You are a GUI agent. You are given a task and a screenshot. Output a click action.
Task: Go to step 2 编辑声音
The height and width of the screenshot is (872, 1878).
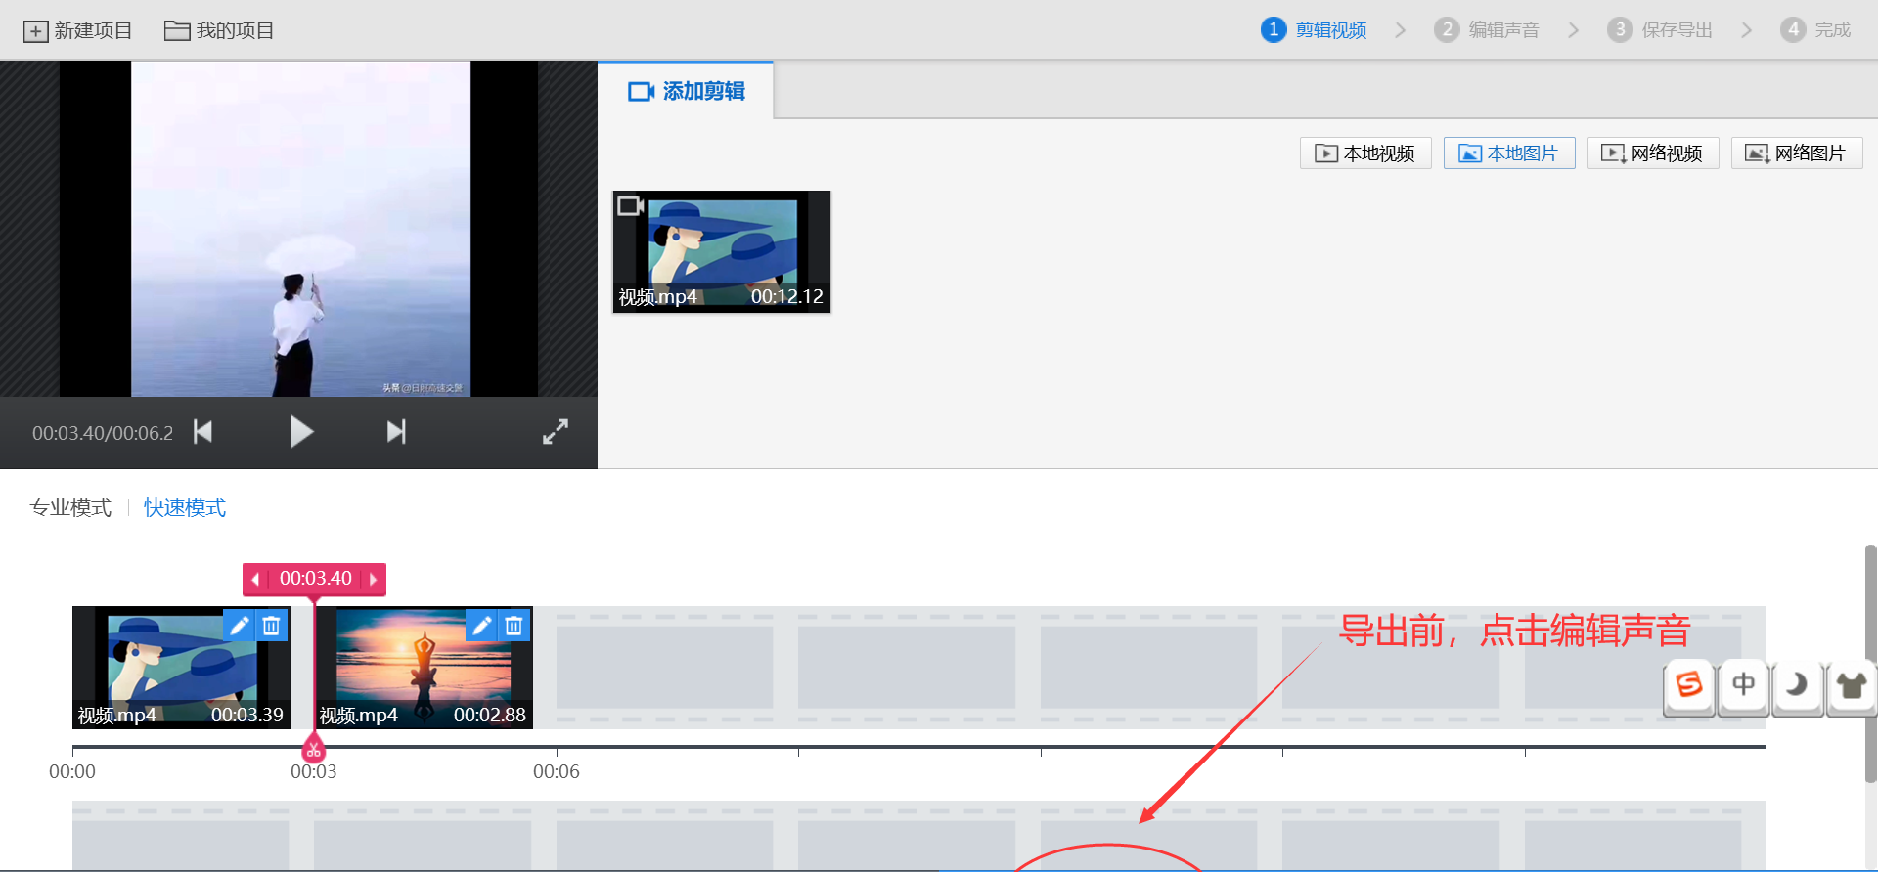(1487, 29)
